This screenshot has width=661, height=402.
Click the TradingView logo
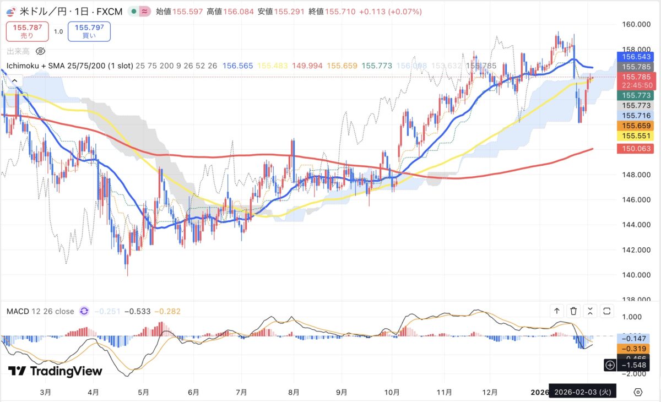(55, 371)
